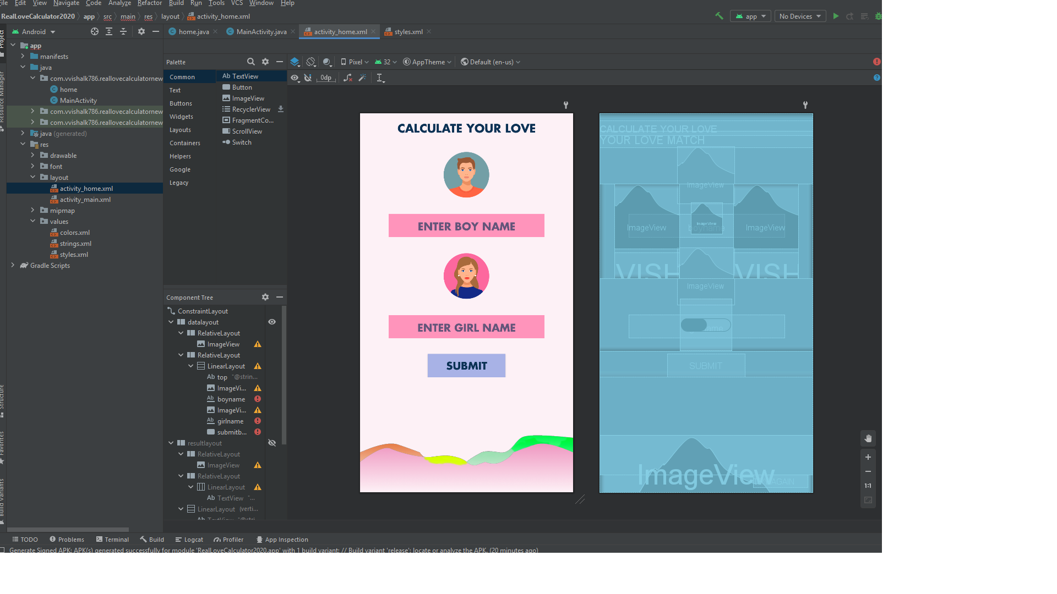Set zoom to 1:1
Screen dimensions: 1057x594
tap(868, 486)
